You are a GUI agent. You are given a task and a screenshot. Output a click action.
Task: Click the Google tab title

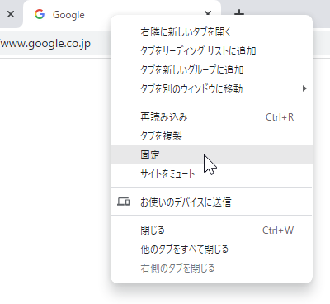[x=68, y=15]
